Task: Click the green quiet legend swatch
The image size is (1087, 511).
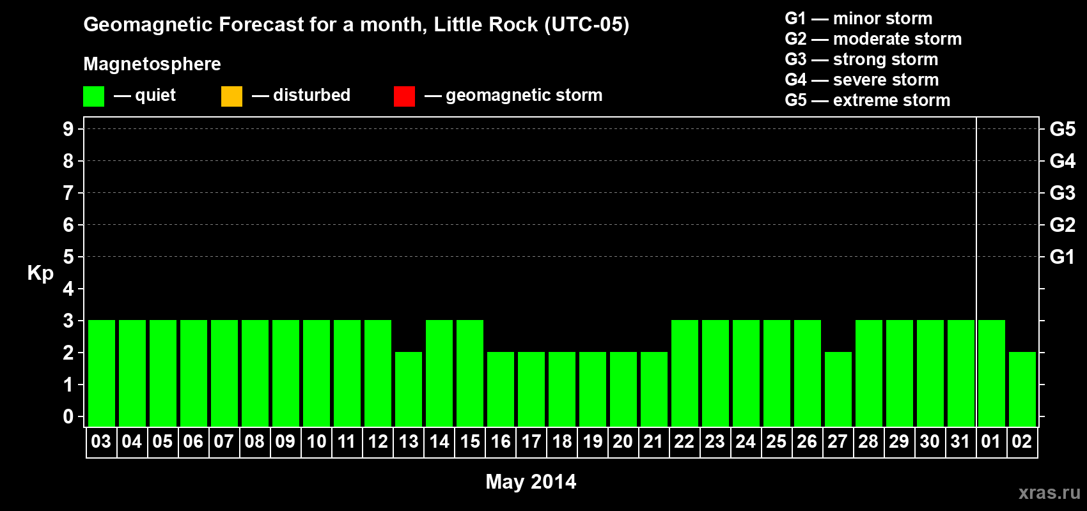Action: [93, 96]
